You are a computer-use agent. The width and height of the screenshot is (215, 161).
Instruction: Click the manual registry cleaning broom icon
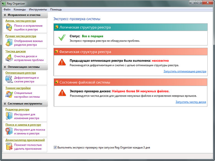tap(9, 43)
